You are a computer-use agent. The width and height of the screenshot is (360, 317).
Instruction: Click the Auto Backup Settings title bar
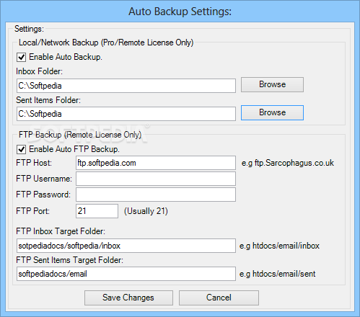pos(180,12)
